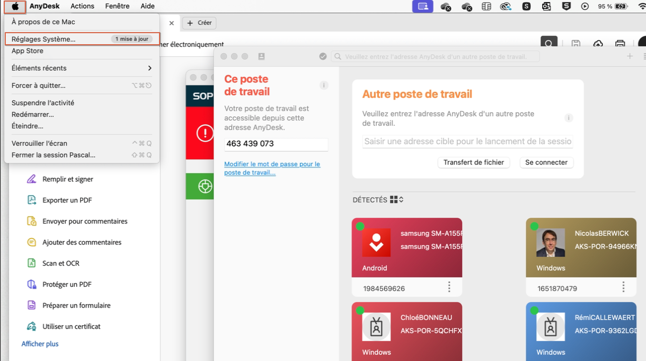646x361 pixels.
Task: Open the Sophos shield icon in menu bar
Action: pos(566,6)
